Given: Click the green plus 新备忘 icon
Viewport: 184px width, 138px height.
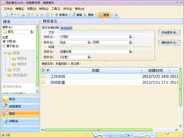Looking at the screenshot, I should (56, 15).
